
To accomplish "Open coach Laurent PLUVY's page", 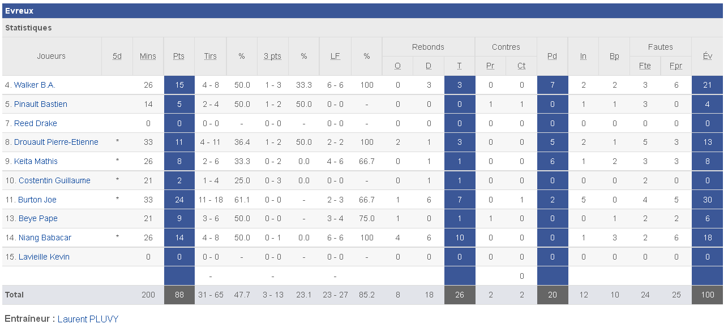I will tap(88, 319).
